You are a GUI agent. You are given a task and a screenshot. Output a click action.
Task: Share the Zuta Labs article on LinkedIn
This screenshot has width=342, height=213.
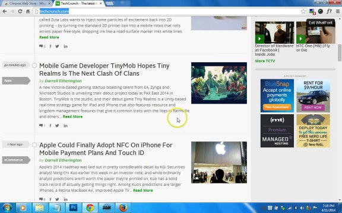coord(65,46)
